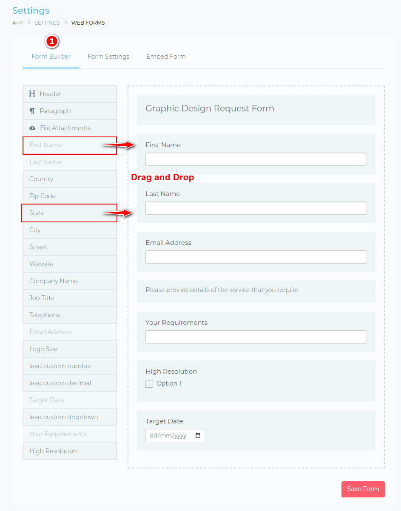Go to Settings in the breadcrumb
The image size is (401, 511).
47,23
